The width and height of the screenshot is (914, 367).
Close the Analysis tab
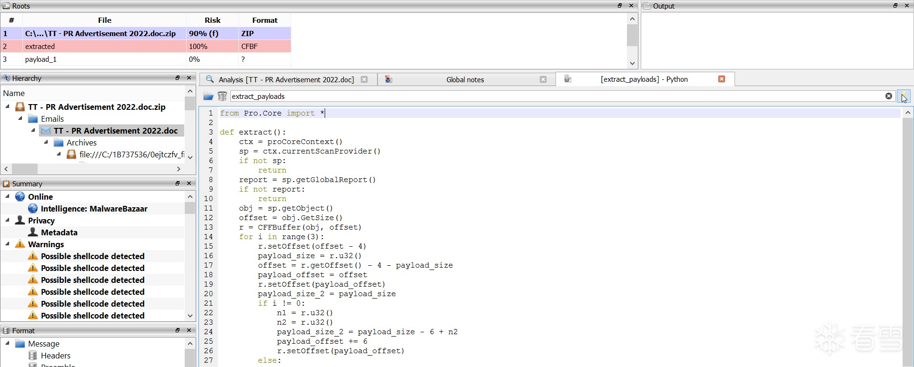point(364,79)
